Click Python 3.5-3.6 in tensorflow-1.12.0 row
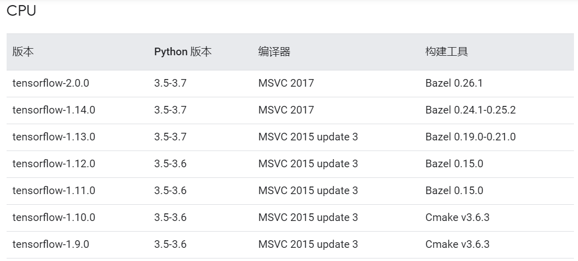 click(170, 164)
